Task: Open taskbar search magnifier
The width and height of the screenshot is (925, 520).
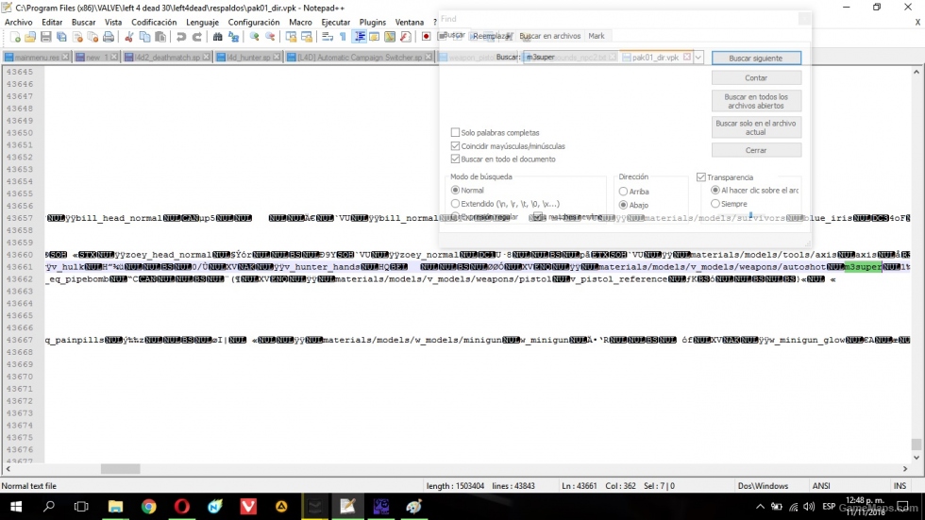Action: (49, 507)
